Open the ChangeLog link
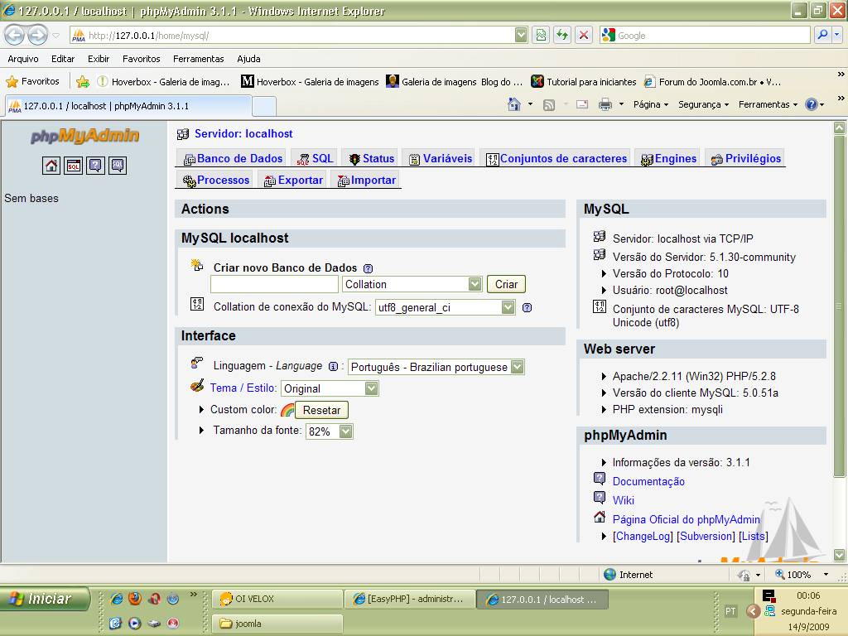Screen dimensions: 848x636 [643, 536]
